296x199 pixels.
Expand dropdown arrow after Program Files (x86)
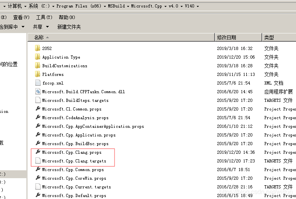[105, 6]
